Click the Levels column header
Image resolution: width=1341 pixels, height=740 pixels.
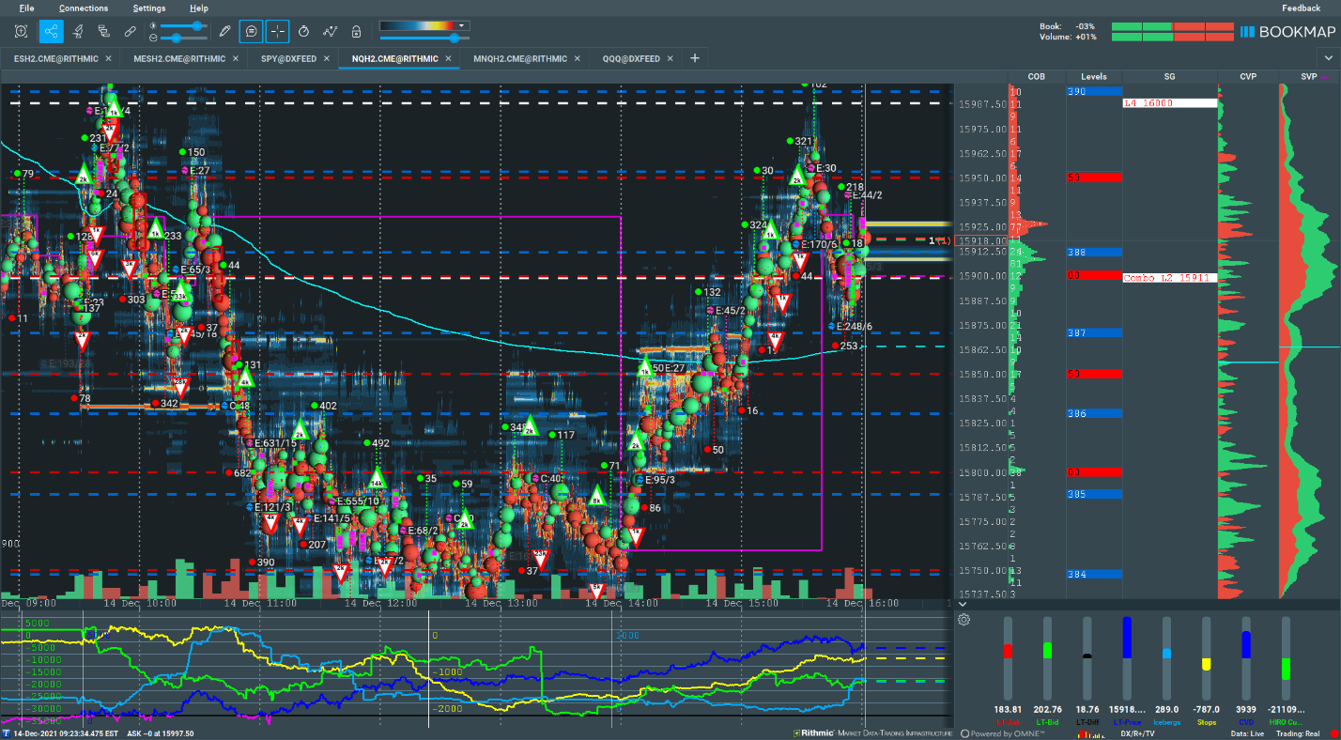[1094, 77]
